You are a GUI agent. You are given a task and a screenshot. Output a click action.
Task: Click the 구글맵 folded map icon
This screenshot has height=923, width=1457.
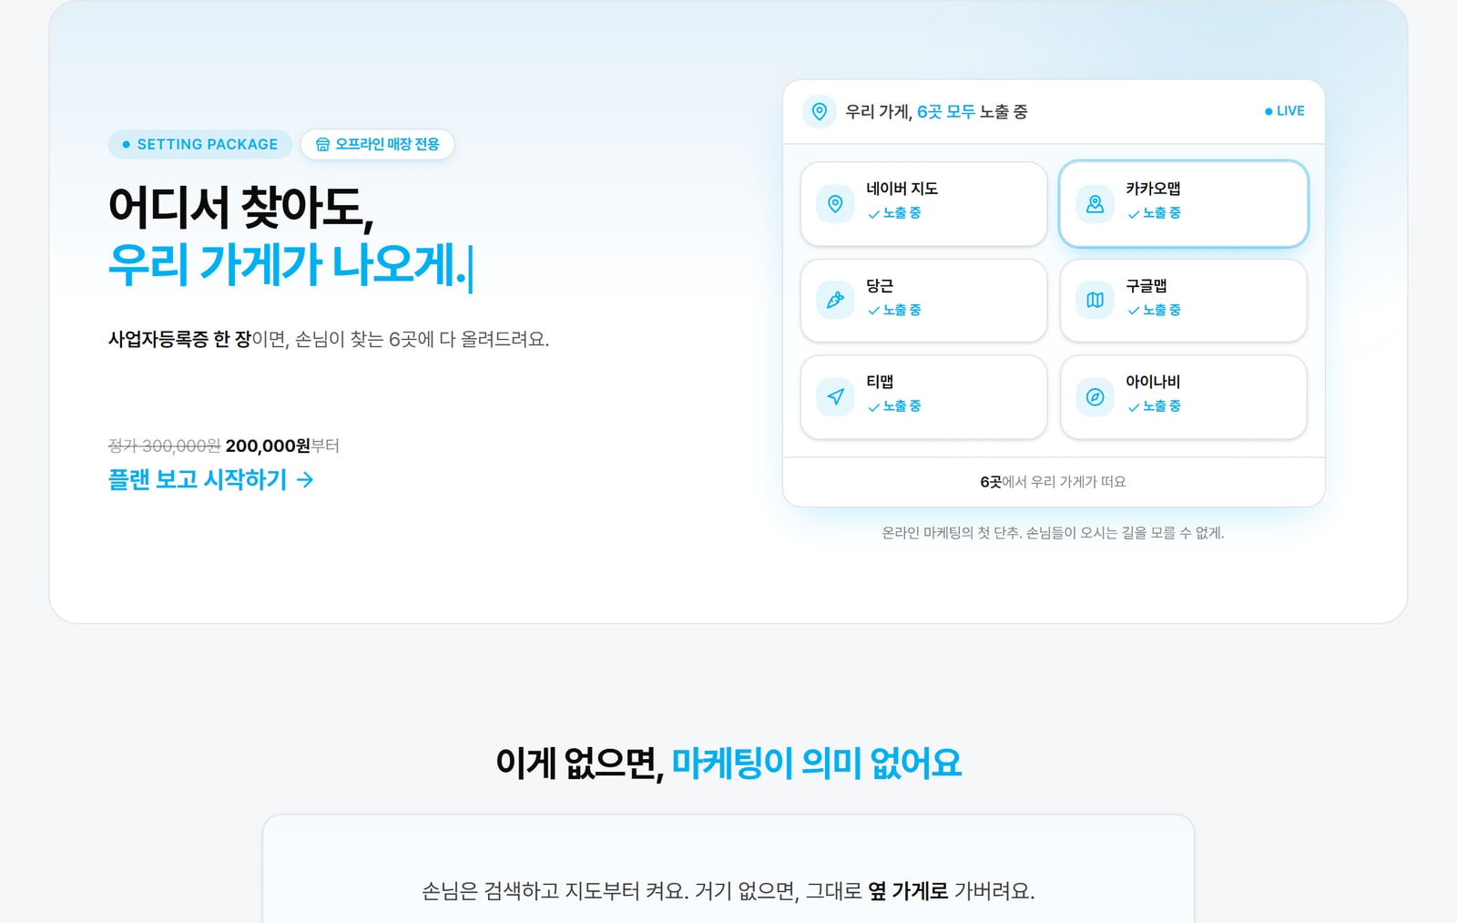pos(1095,300)
